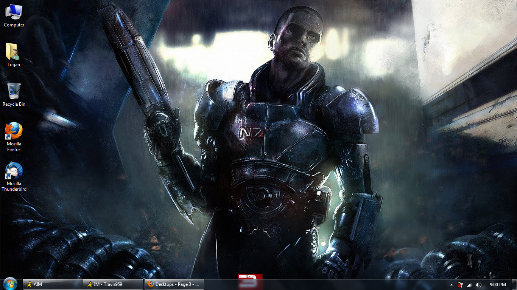
Task: Select the Recycle Bin icon
Action: point(14,95)
